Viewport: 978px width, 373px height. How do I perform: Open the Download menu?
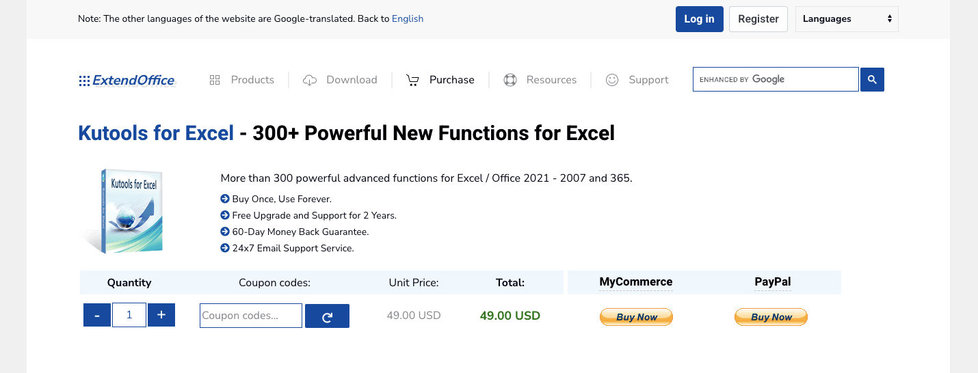(x=352, y=80)
